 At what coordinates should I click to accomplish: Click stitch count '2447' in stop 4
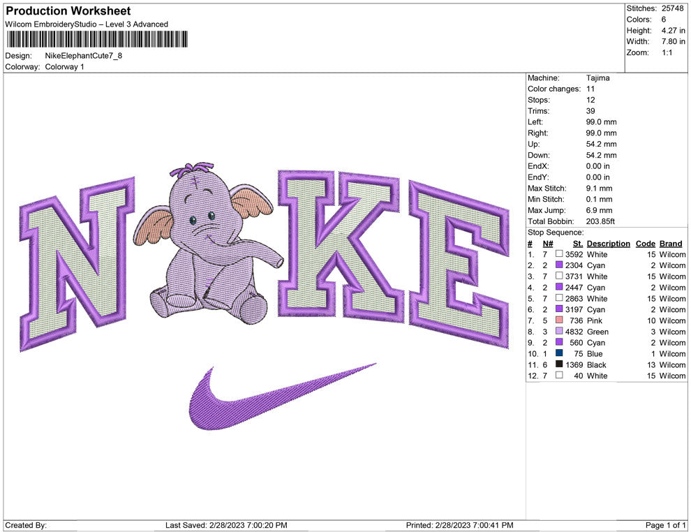pos(574,288)
